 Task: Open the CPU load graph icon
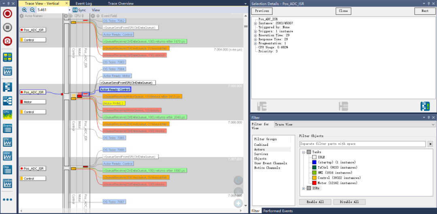(8, 114)
